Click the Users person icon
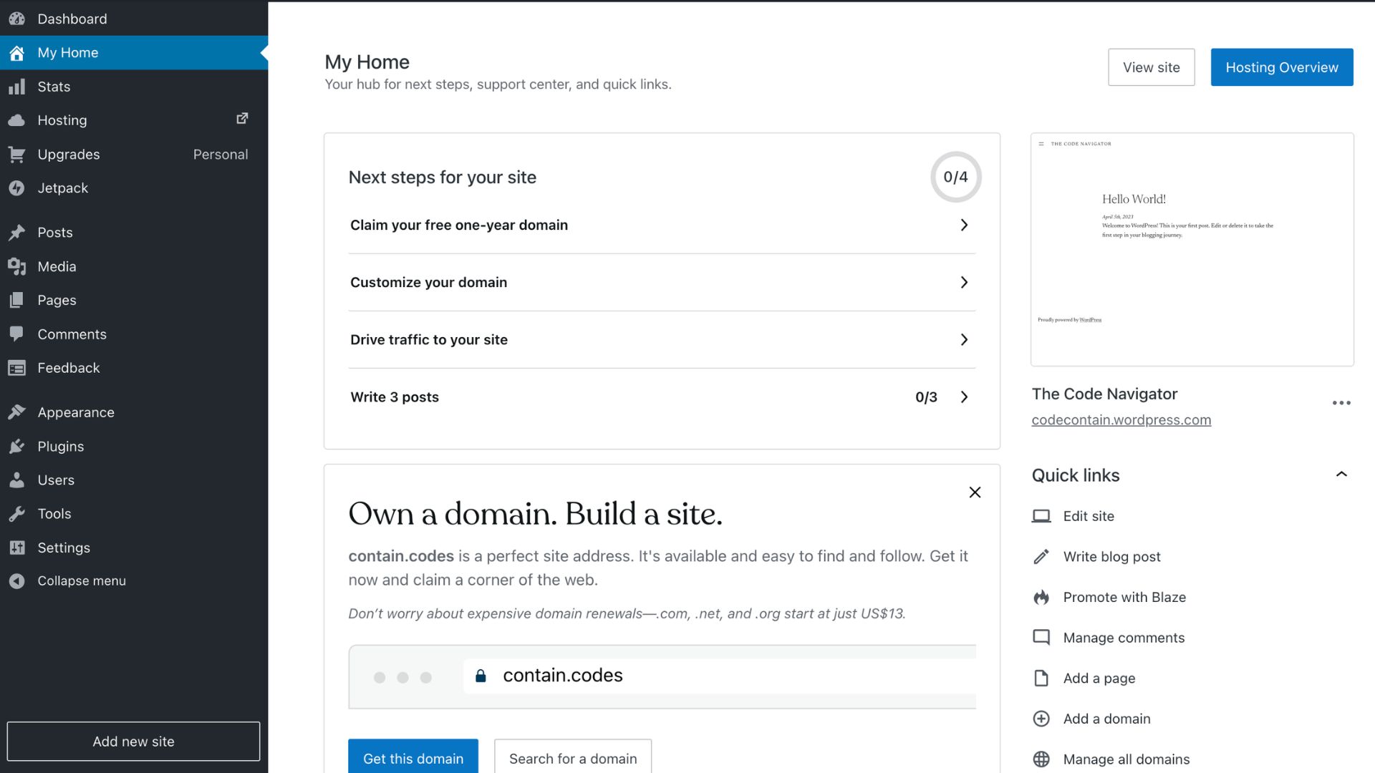Viewport: 1375px width, 773px height. coord(17,480)
